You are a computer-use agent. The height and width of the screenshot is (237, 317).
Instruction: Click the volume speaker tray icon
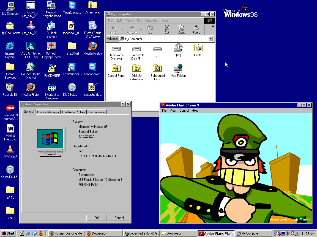click(287, 233)
